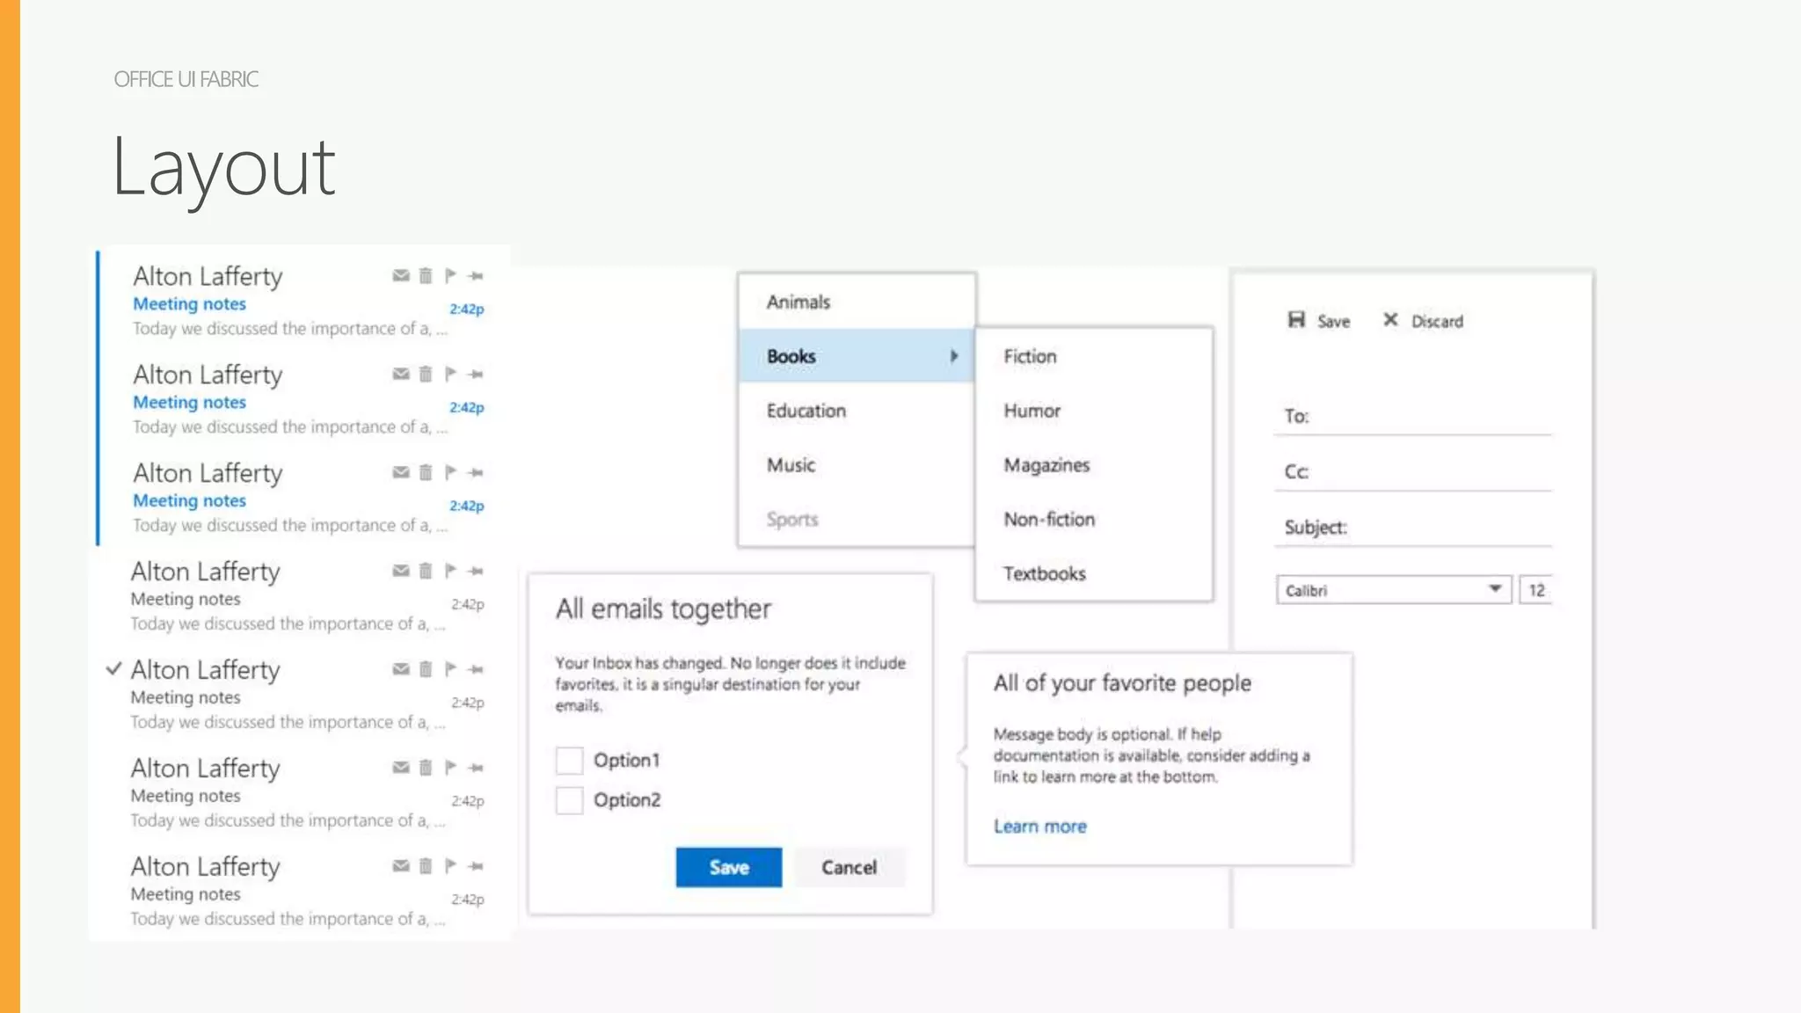
Task: Click into the To: recipient field
Action: 1413,416
